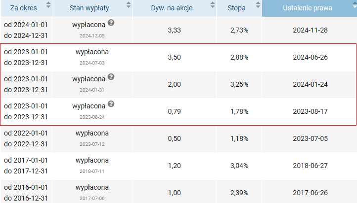Image resolution: width=357 pixels, height=203 pixels.
Task: Click question mark icon for 2023-08-24 payout
Action: [x=111, y=104]
